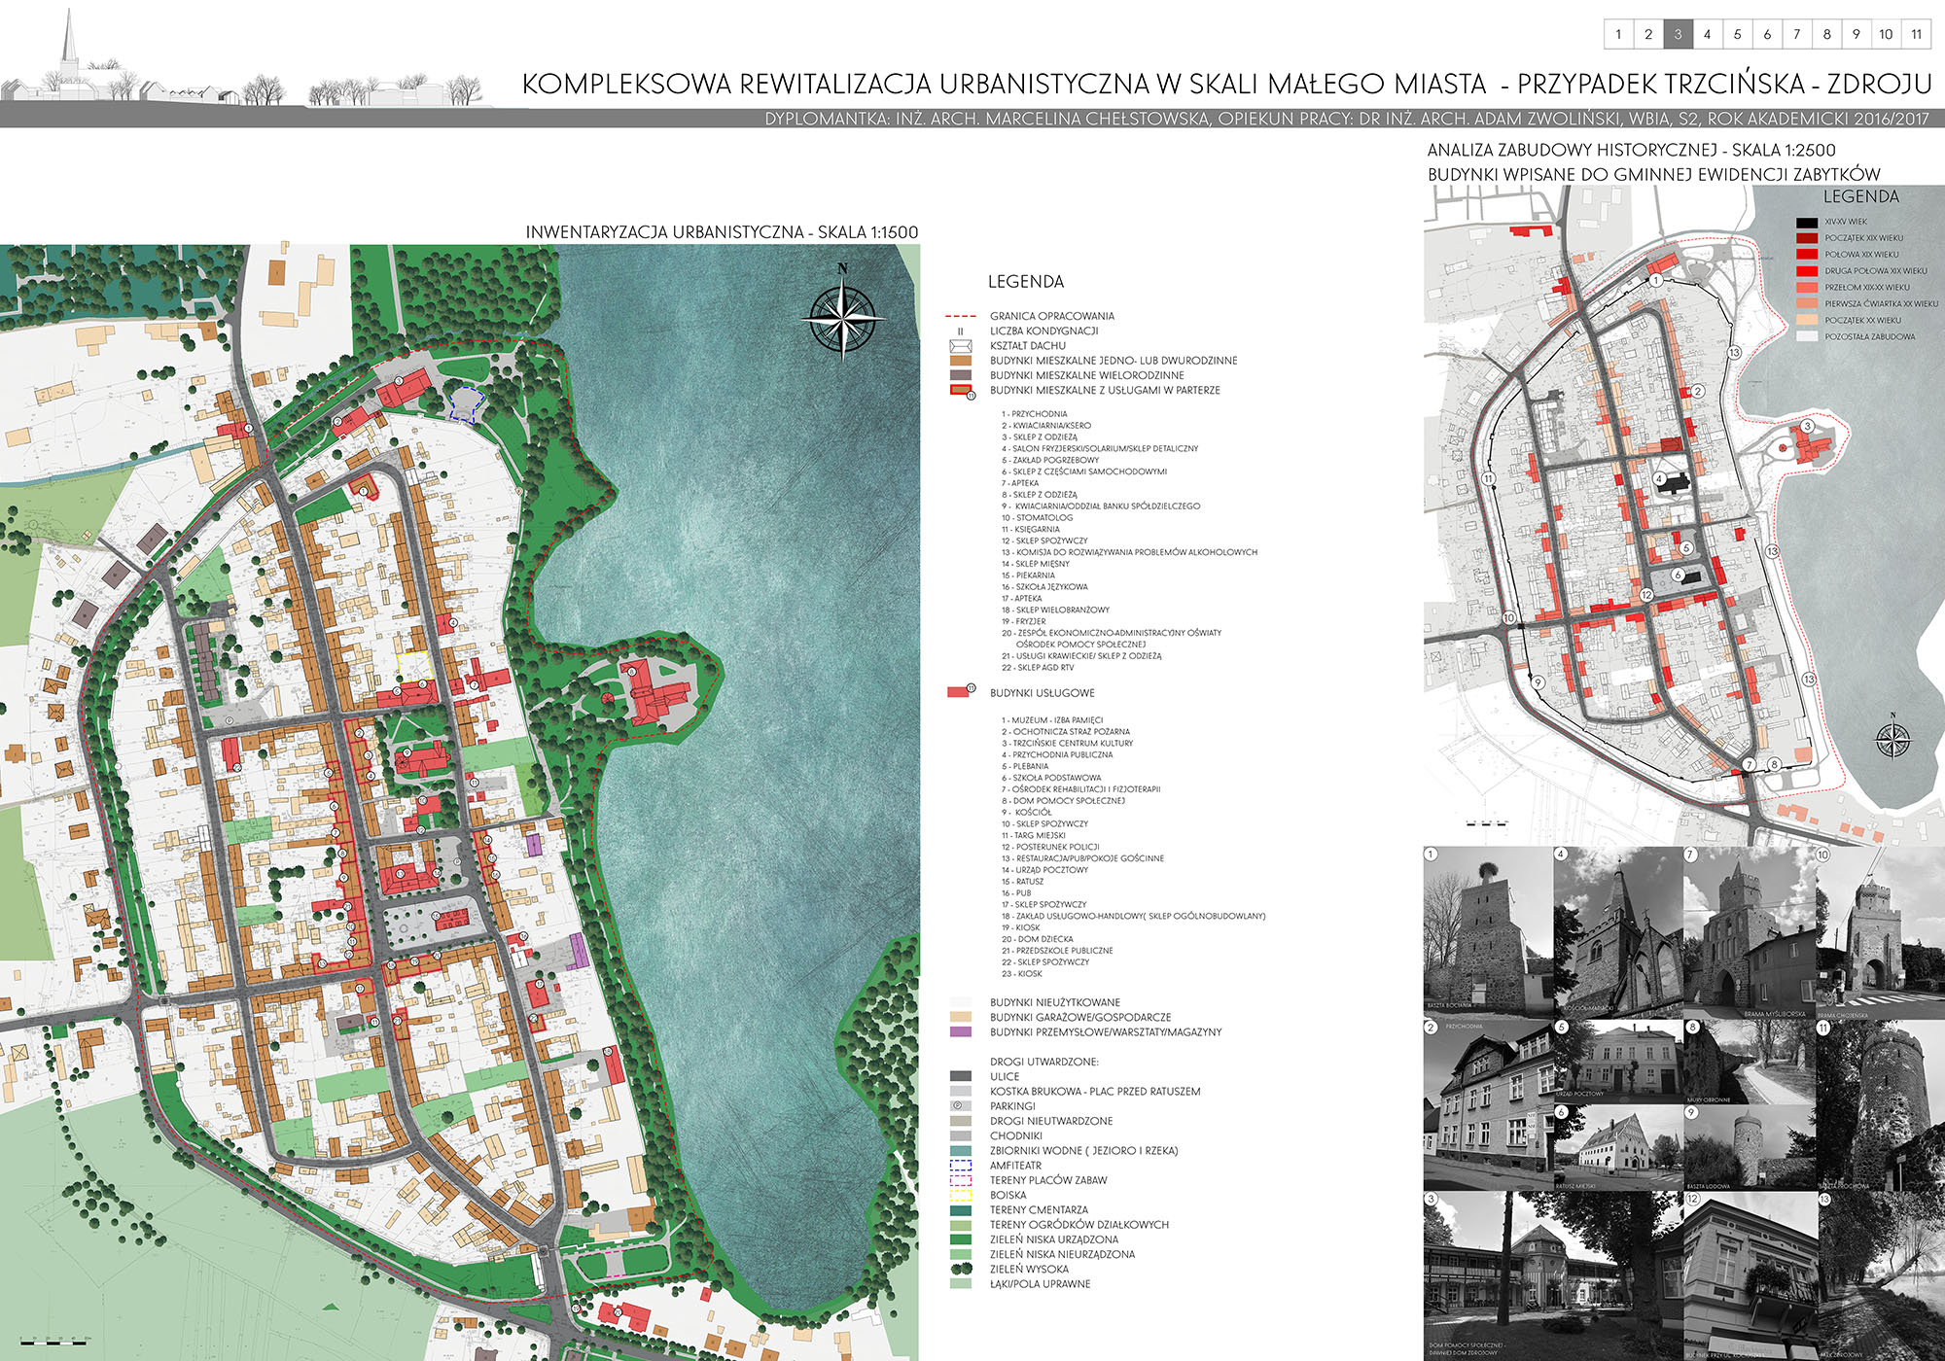Open photo 8 Mury Obronne
Image resolution: width=1945 pixels, height=1361 pixels.
coord(1750,1061)
